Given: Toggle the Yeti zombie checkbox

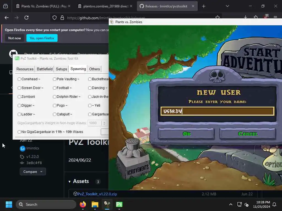Looking at the screenshot, I should pos(90,105).
